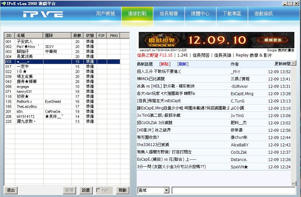
Task: Select player row 071 henry531
Action: [x=62, y=92]
